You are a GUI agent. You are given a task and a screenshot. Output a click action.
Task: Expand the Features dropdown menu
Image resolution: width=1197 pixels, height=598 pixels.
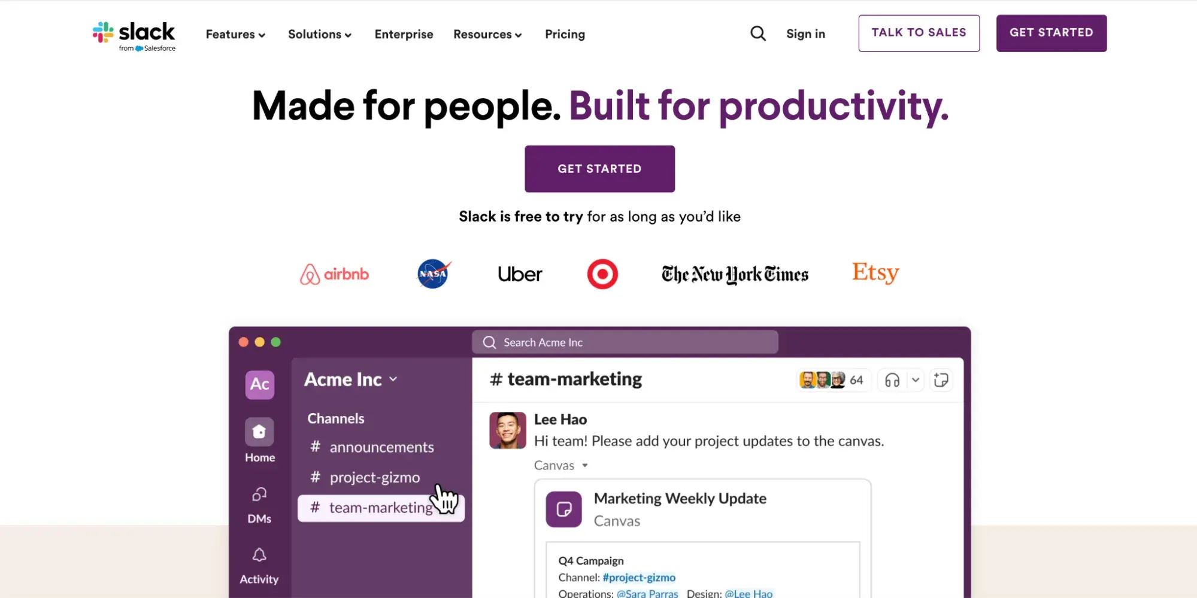(235, 35)
